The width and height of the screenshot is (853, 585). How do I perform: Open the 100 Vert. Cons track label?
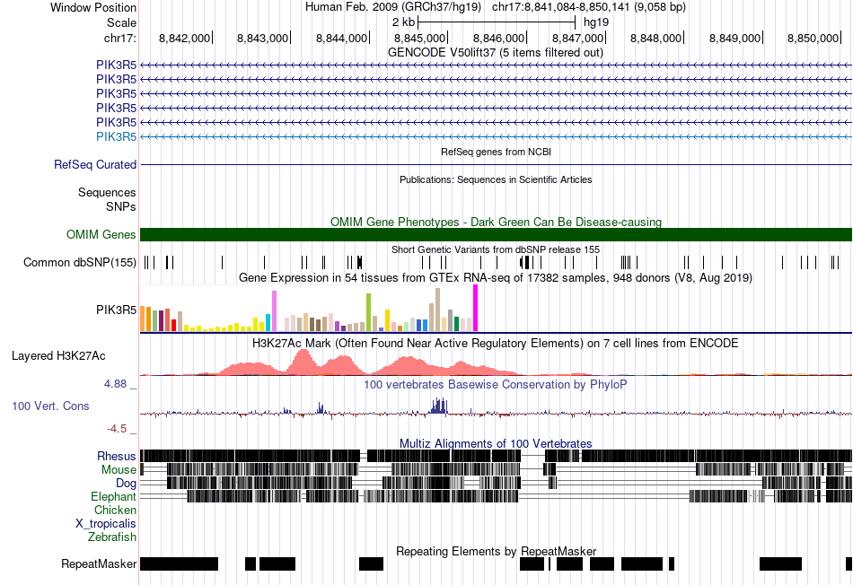[x=50, y=406]
